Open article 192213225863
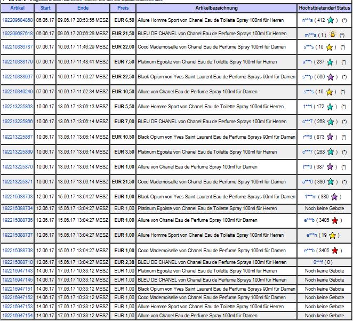 tap(18, 107)
